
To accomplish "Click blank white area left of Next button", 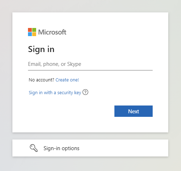I will [x=71, y=111].
